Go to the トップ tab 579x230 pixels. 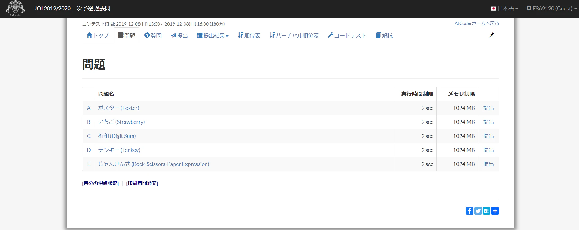98,35
